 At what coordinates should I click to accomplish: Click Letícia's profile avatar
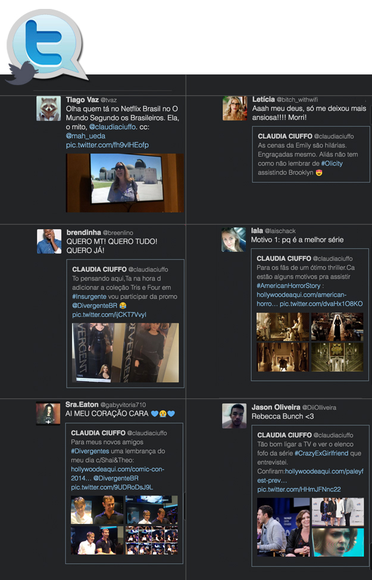(235, 108)
